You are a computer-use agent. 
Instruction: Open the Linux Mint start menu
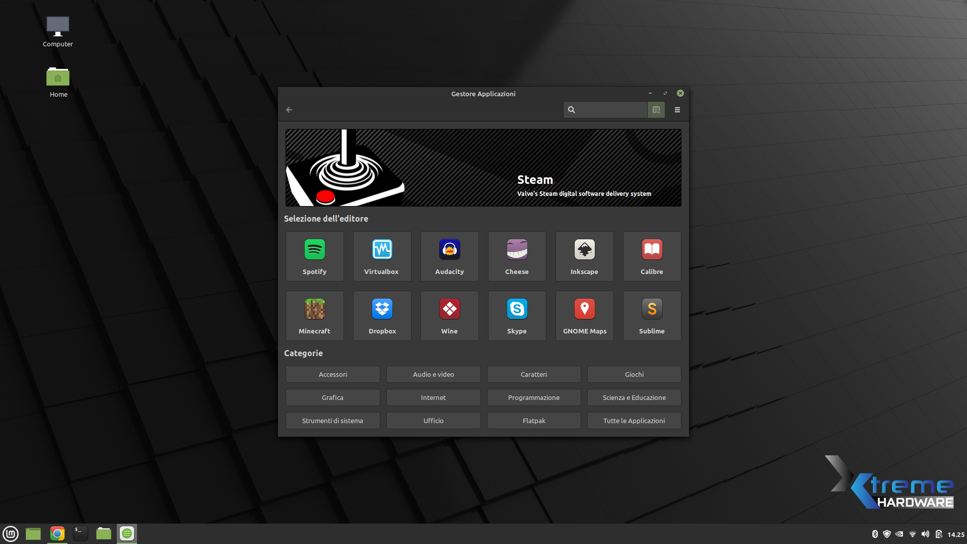tap(11, 533)
